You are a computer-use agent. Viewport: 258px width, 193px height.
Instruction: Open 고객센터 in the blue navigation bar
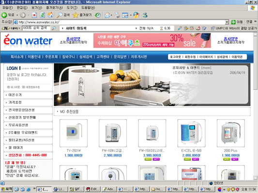[103, 57]
